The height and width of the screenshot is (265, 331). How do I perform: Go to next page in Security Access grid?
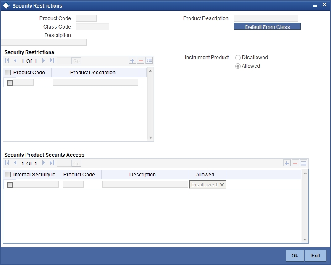pos(44,163)
